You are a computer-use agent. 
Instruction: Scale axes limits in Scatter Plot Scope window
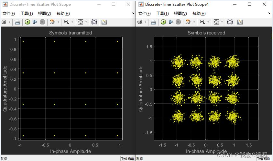[81, 22]
